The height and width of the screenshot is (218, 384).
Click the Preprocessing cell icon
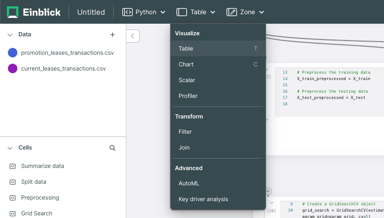[13, 198]
